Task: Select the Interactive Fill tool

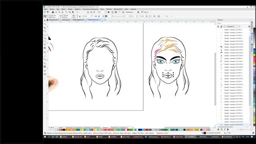Action: 45,74
